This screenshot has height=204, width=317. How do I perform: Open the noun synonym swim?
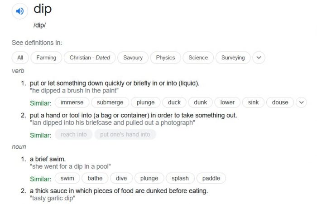click(67, 178)
